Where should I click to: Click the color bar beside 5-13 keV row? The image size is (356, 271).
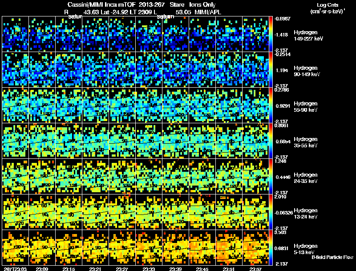pyautogui.click(x=271, y=247)
